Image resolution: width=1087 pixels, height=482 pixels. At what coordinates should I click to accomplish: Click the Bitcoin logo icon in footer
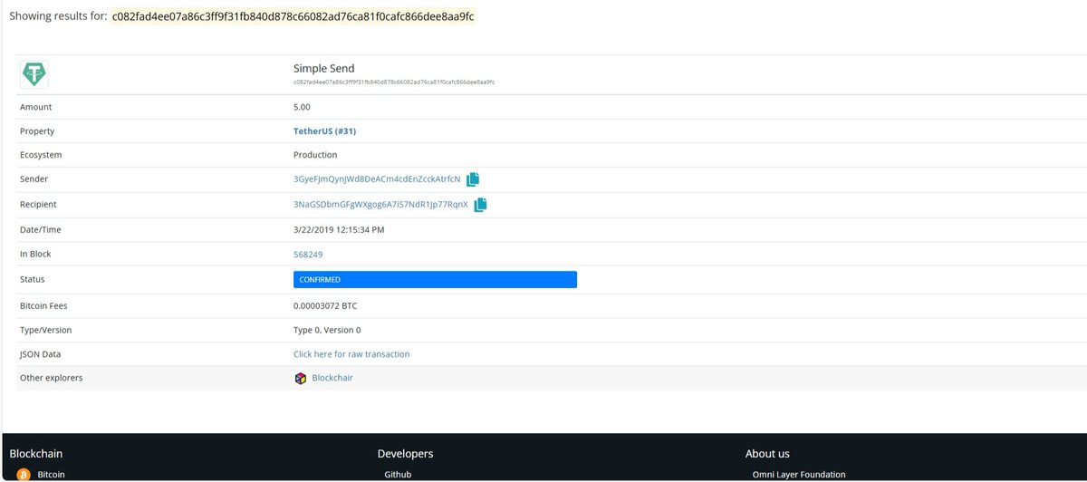(24, 474)
